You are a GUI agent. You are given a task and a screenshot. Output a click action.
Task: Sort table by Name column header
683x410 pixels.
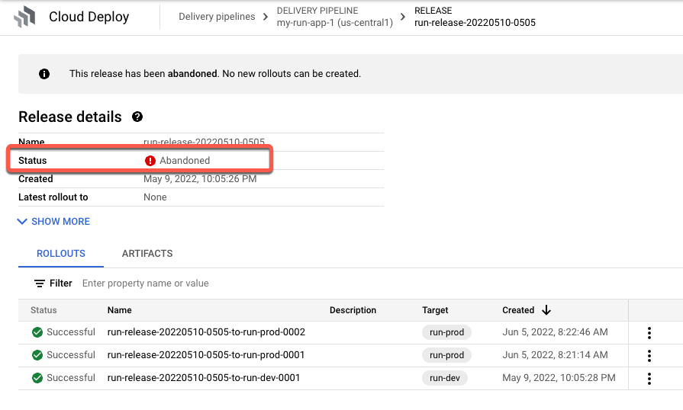pos(120,310)
